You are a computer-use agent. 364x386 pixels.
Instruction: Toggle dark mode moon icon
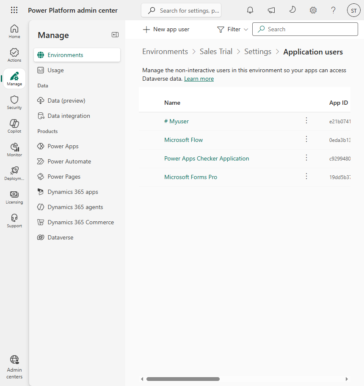(292, 10)
